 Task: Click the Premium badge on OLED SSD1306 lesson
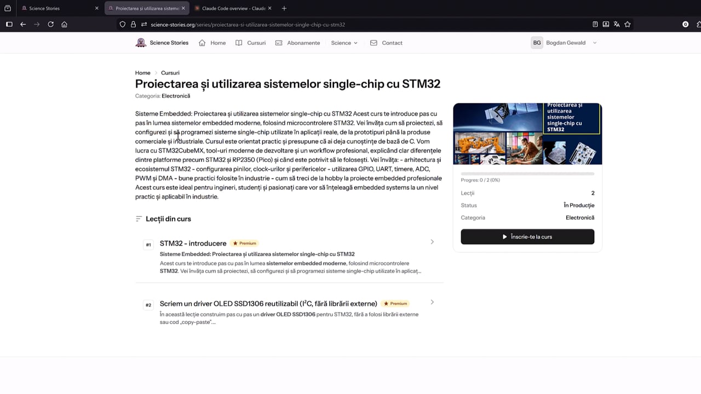pyautogui.click(x=395, y=303)
